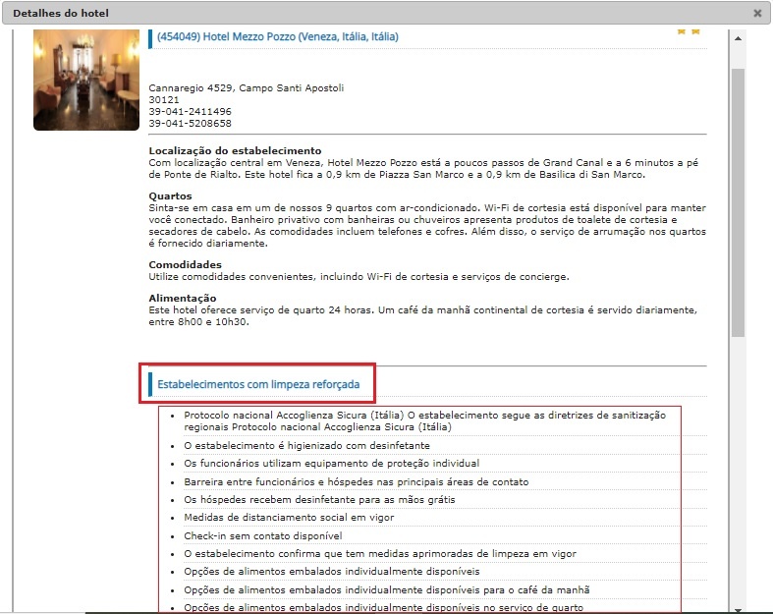Click 'Os funcionários utilizam equipamento de proteção individual'
The height and width of the screenshot is (614, 773).
331,464
